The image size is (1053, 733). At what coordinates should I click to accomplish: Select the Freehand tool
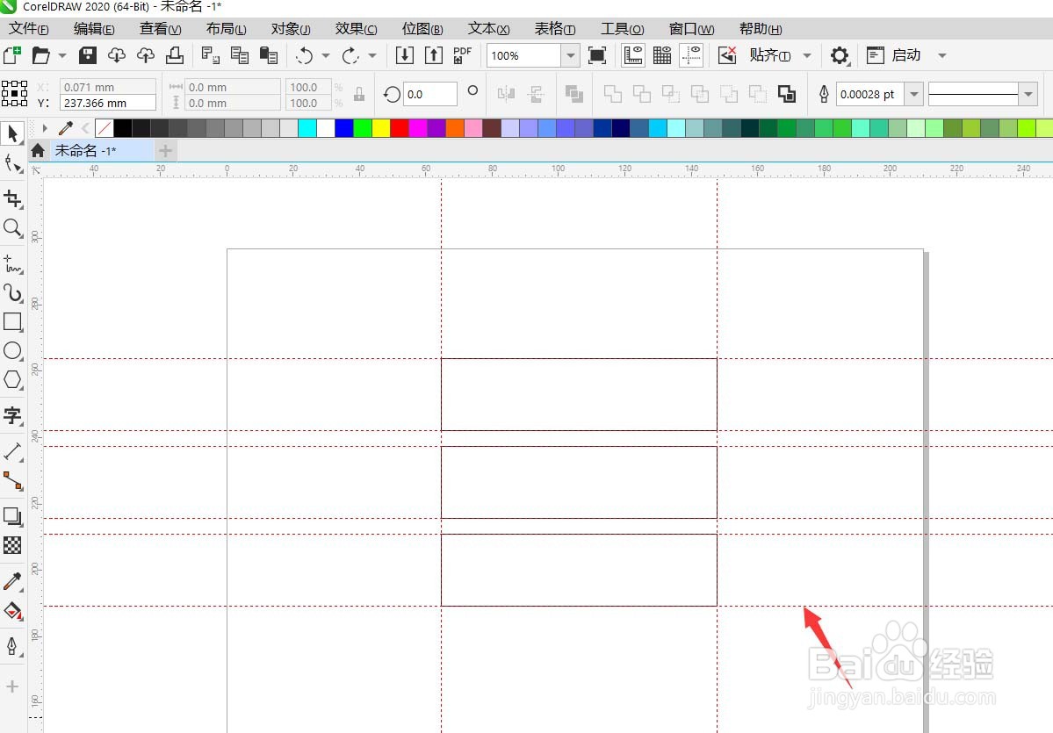point(12,264)
